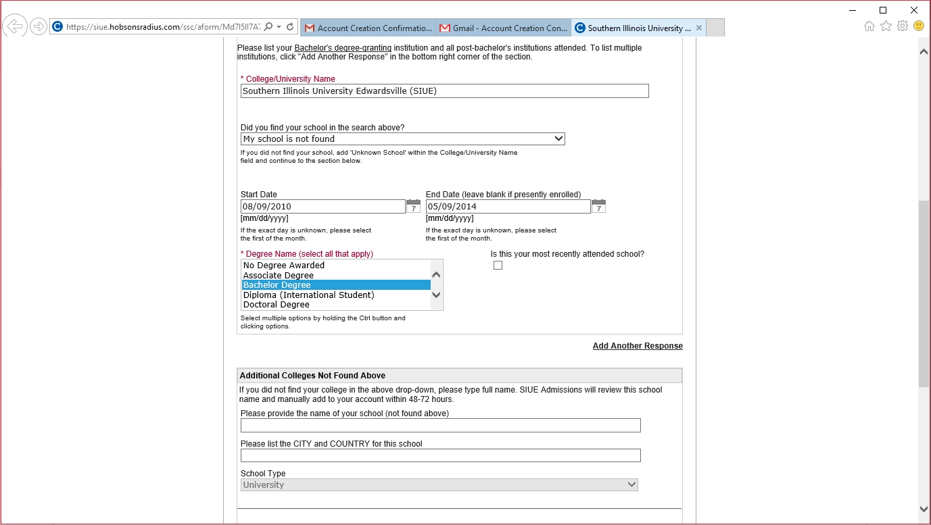Open the Favorites star icon
This screenshot has height=525, width=931.
pyautogui.click(x=886, y=26)
